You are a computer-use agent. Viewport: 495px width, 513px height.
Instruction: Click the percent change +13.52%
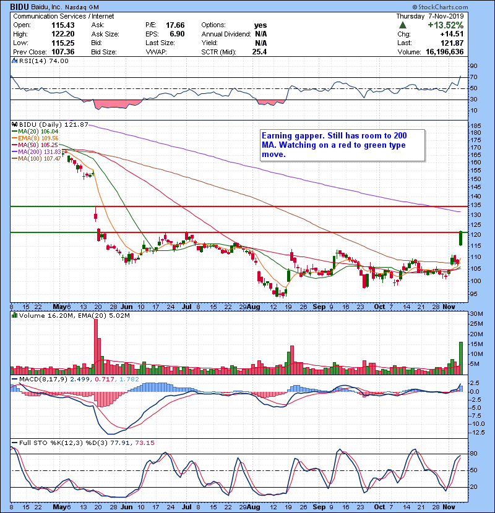point(445,25)
